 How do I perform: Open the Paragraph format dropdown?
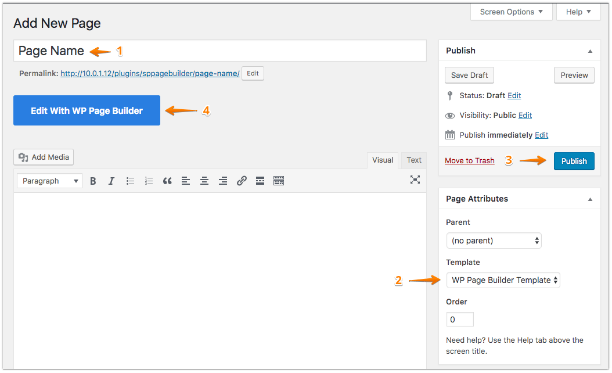pyautogui.click(x=49, y=181)
